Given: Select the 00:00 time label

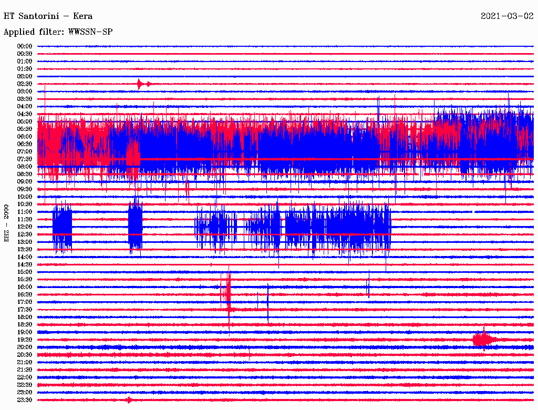Looking at the screenshot, I should pos(25,46).
